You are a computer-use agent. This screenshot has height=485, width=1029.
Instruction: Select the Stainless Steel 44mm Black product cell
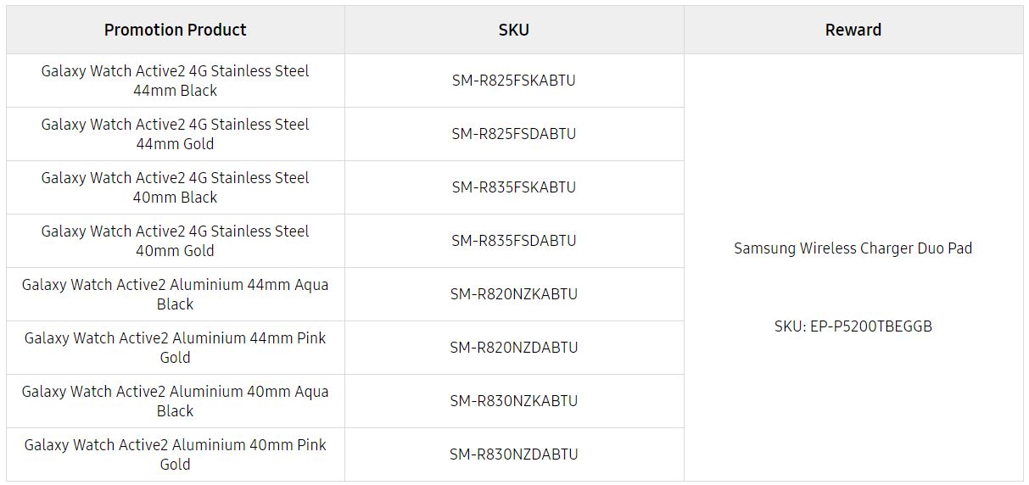[x=175, y=81]
